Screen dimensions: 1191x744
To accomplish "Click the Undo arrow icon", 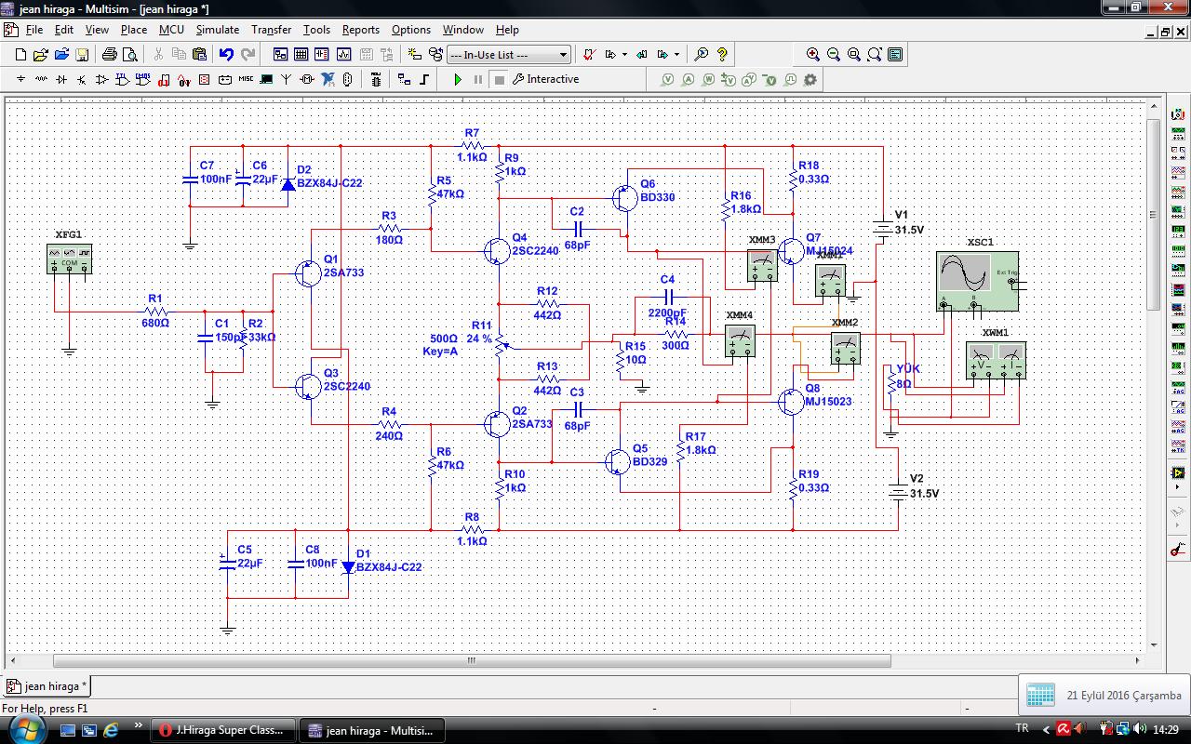I will (226, 55).
